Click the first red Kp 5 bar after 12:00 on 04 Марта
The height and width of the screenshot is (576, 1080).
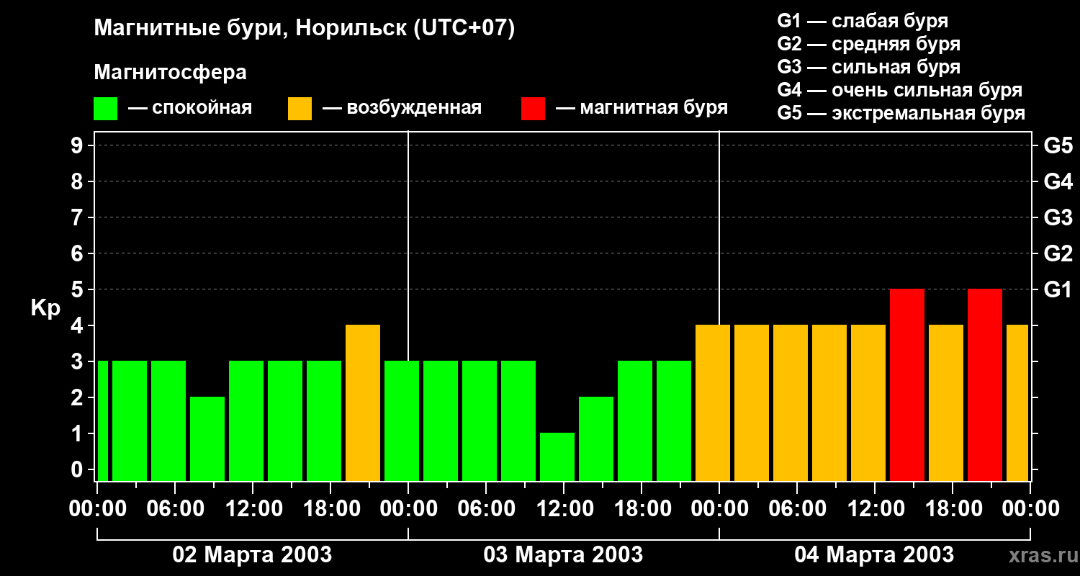click(907, 384)
